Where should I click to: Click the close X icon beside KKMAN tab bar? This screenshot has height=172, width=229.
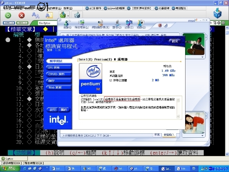[223, 23]
